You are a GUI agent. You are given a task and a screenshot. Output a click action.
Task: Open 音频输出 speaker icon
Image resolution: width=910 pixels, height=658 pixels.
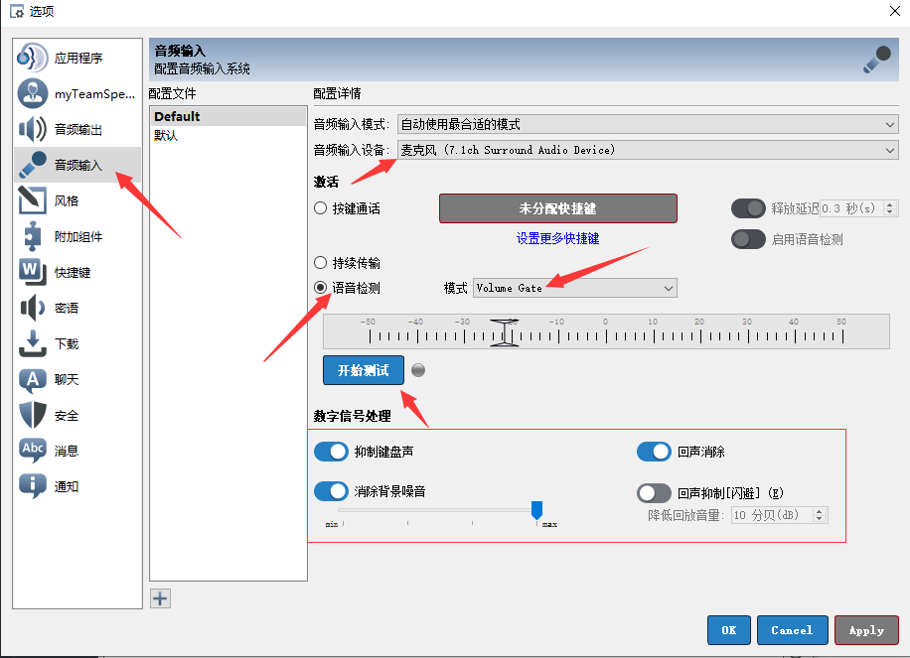coord(33,129)
